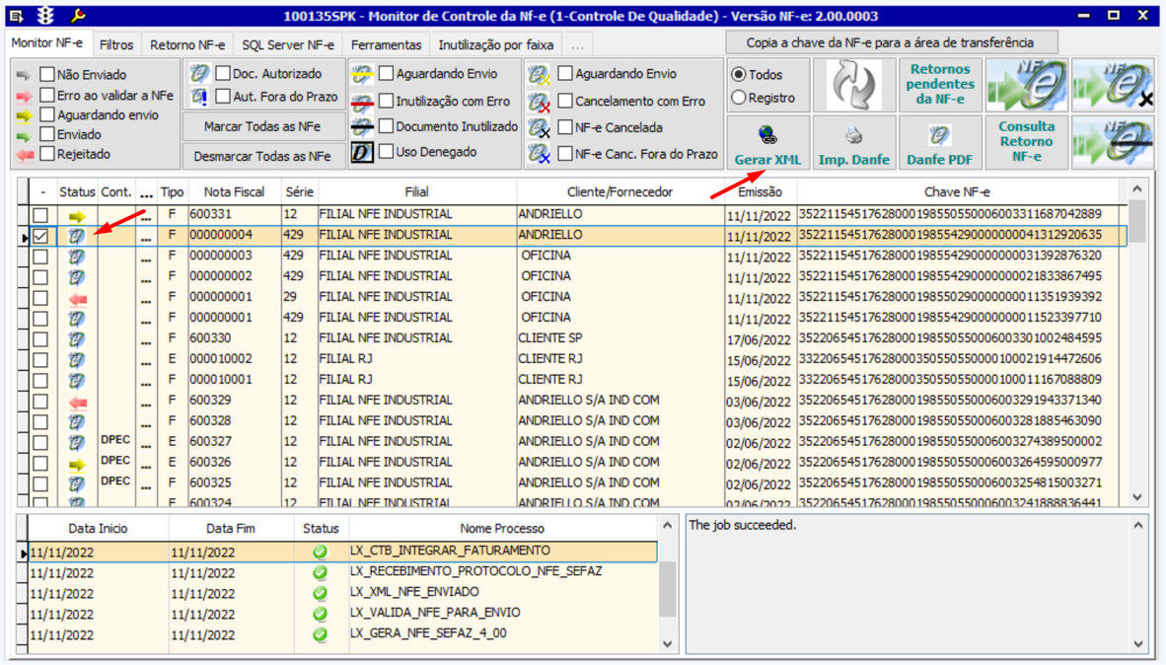
Task: Click the wrench icon in title bar
Action: pos(77,16)
